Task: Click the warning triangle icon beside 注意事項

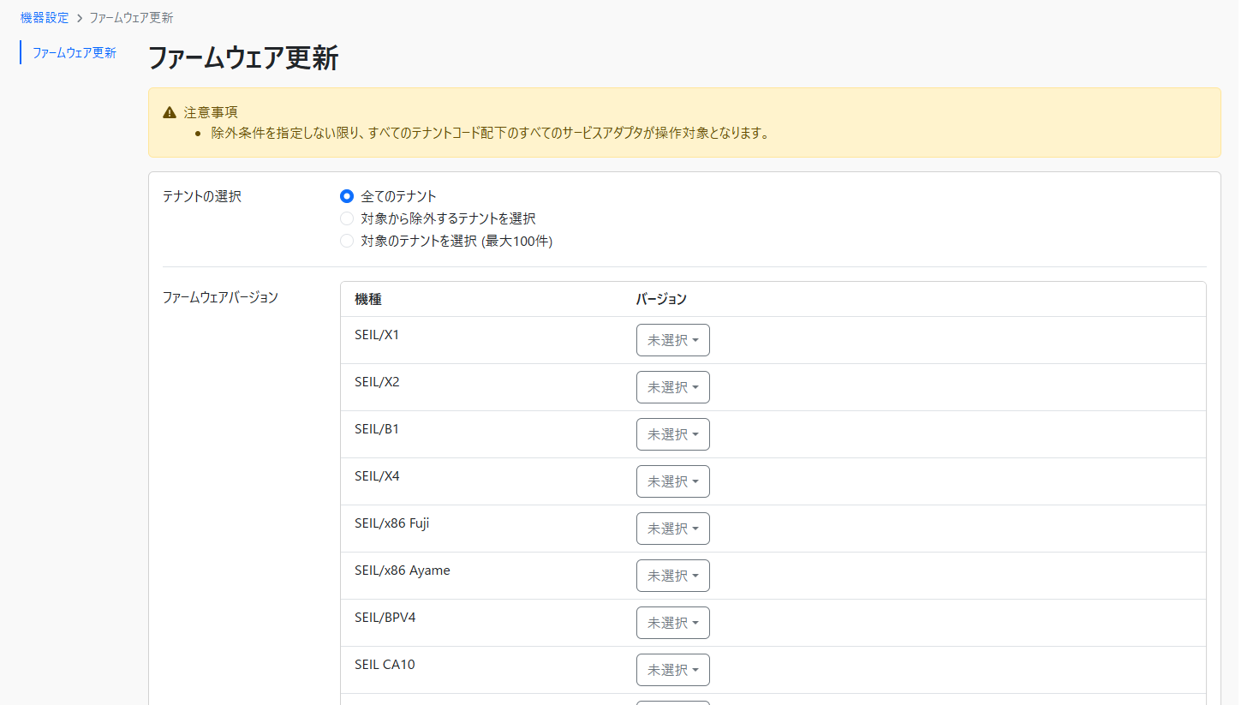Action: (x=170, y=112)
